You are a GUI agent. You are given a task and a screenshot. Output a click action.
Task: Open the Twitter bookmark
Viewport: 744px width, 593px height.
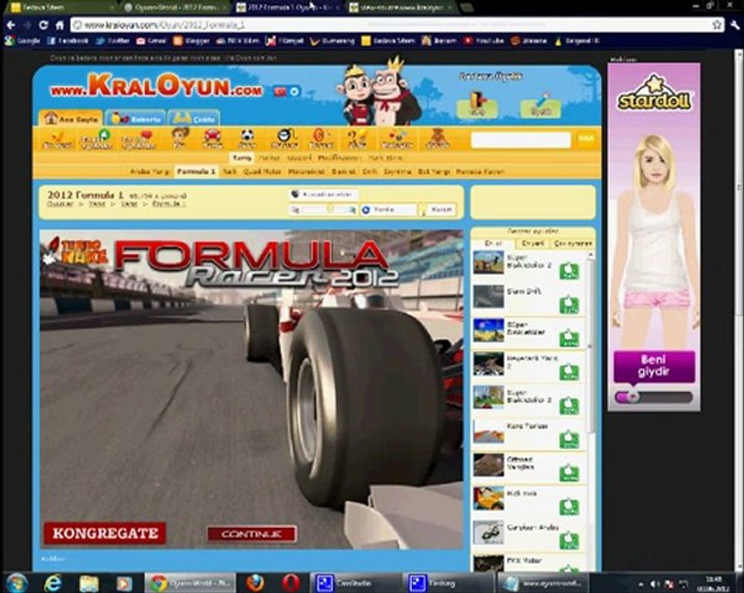coord(112,41)
